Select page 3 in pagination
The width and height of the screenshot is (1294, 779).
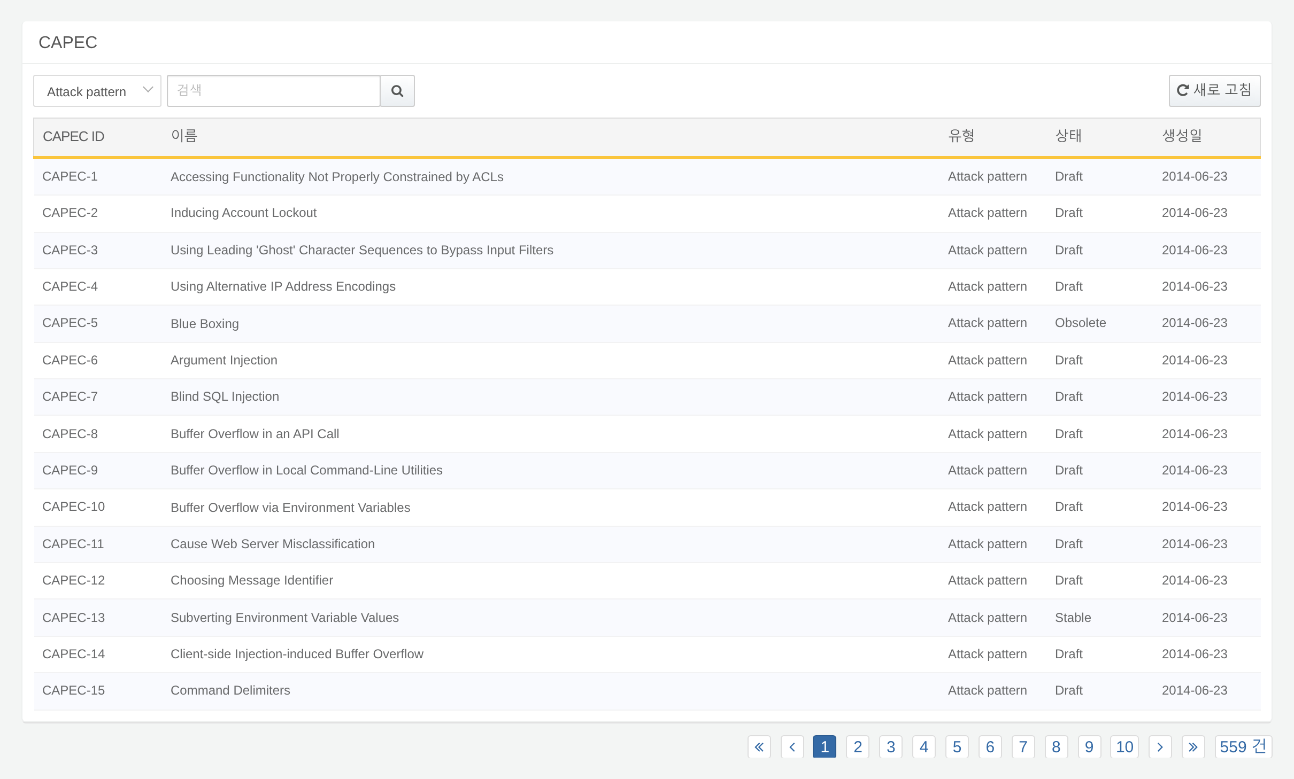click(x=891, y=746)
